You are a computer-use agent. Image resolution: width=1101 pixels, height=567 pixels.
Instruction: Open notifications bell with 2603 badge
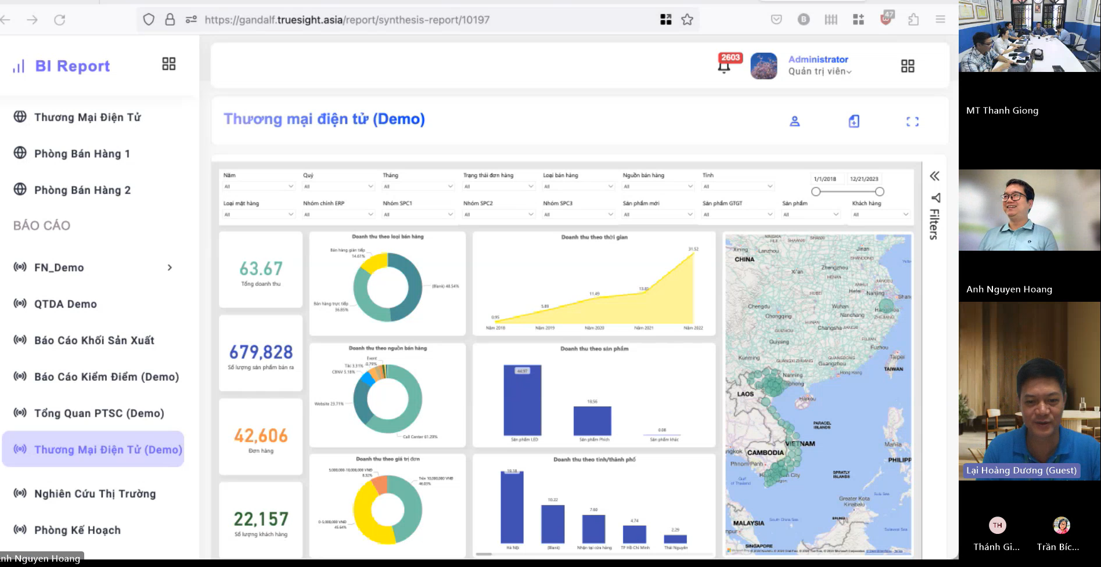click(724, 67)
